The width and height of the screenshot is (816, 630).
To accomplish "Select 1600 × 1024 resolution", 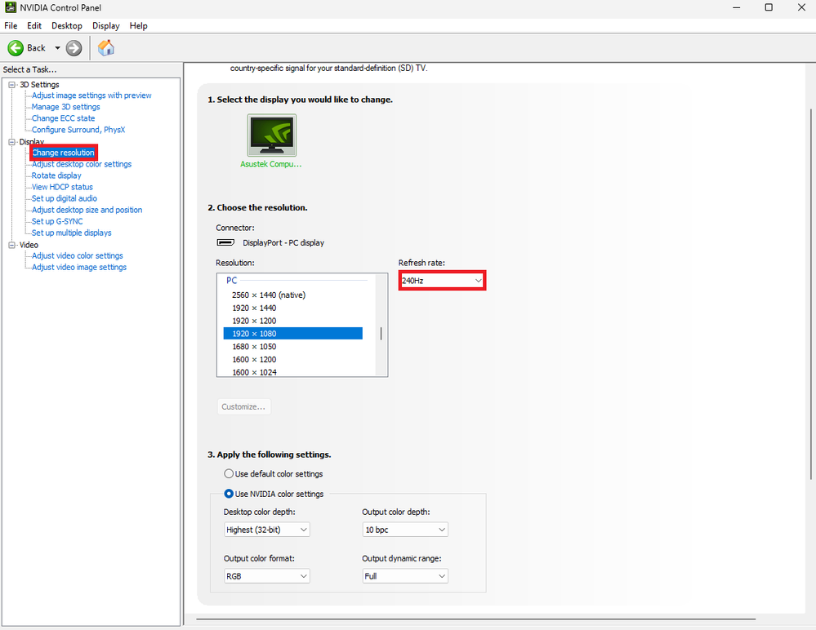I will pos(293,371).
